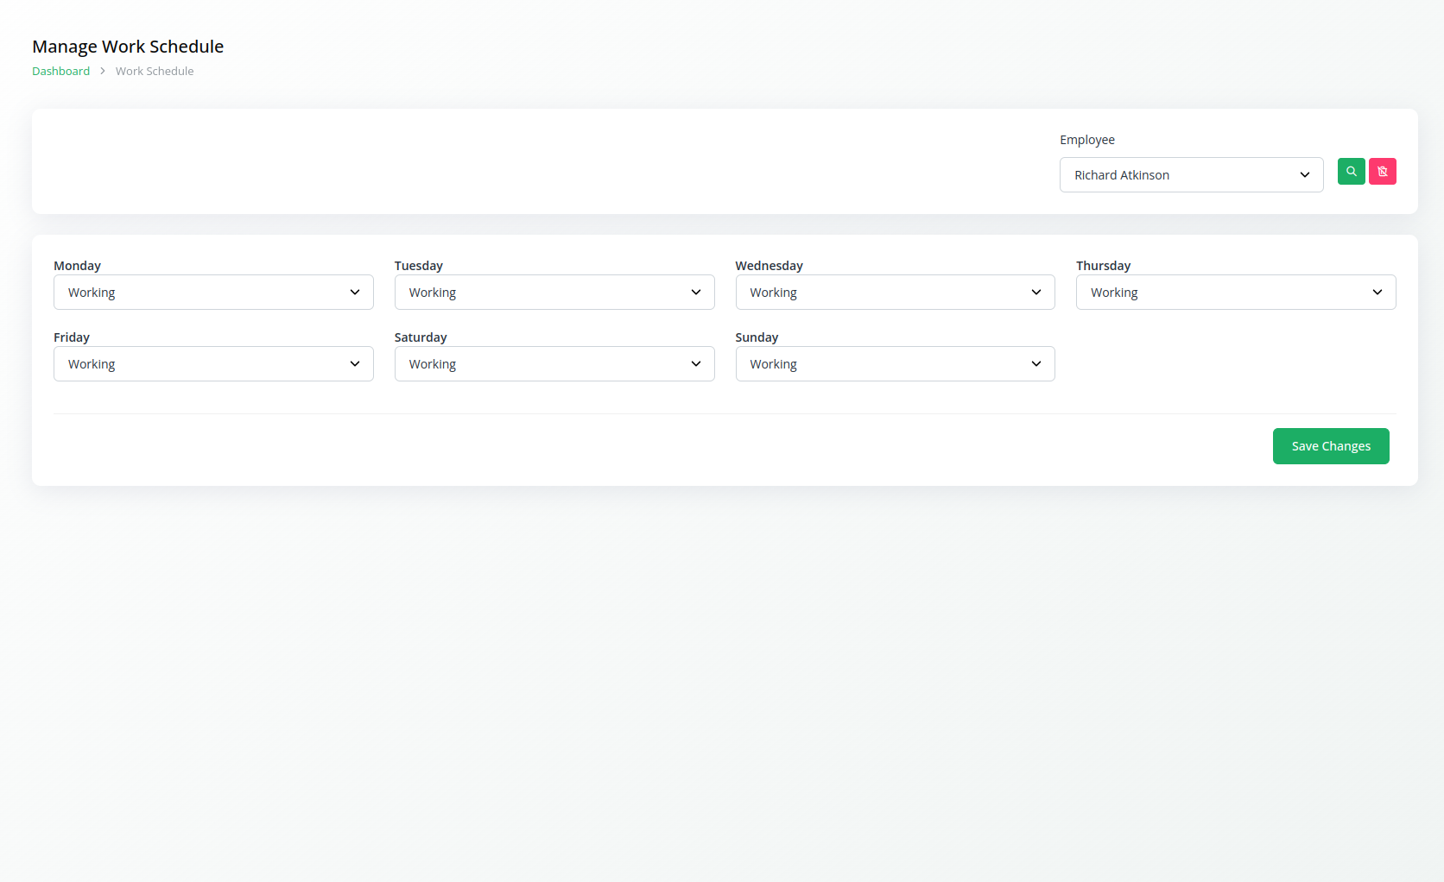Click the pink crossed-out trash reset button

pyautogui.click(x=1382, y=172)
